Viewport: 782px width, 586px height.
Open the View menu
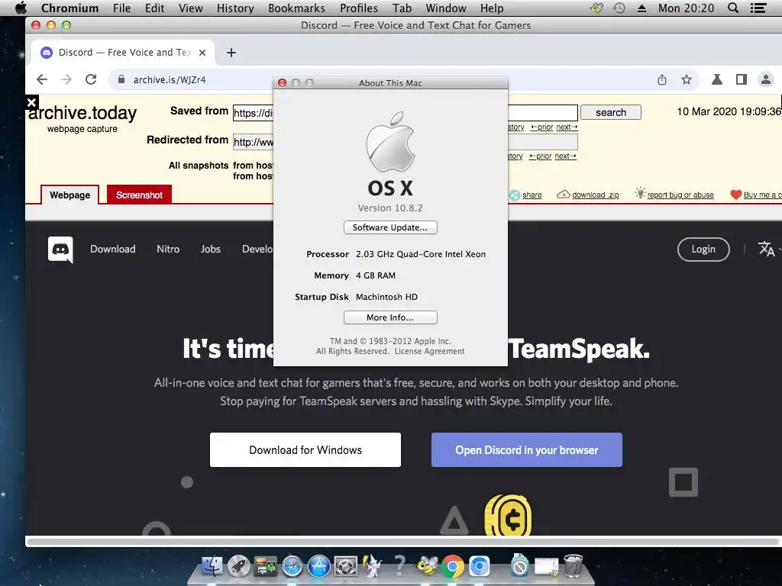click(x=190, y=8)
